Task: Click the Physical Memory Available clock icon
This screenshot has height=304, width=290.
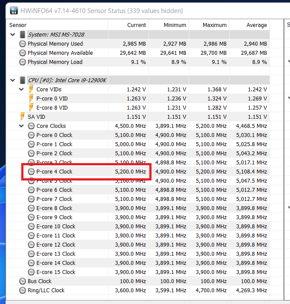Action: (x=23, y=53)
